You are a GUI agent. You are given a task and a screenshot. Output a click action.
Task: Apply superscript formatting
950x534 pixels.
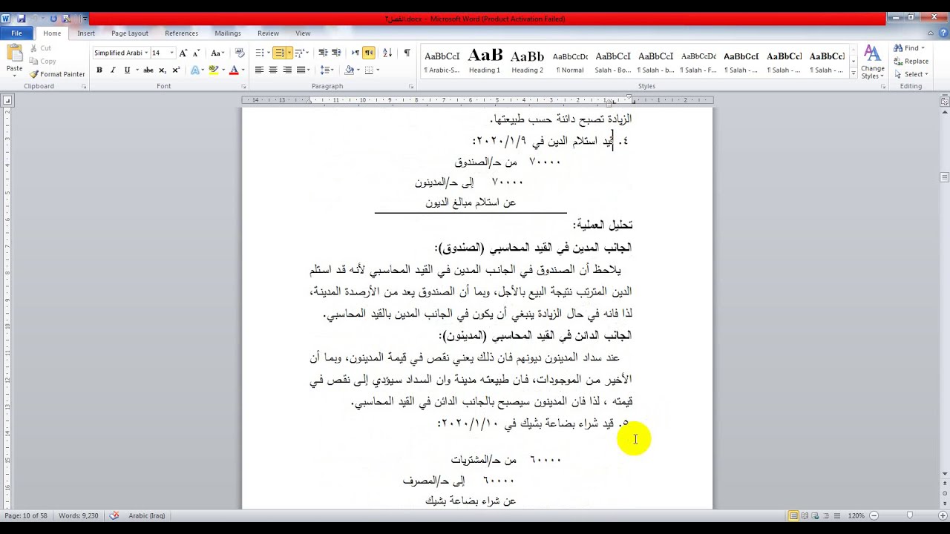coord(176,70)
